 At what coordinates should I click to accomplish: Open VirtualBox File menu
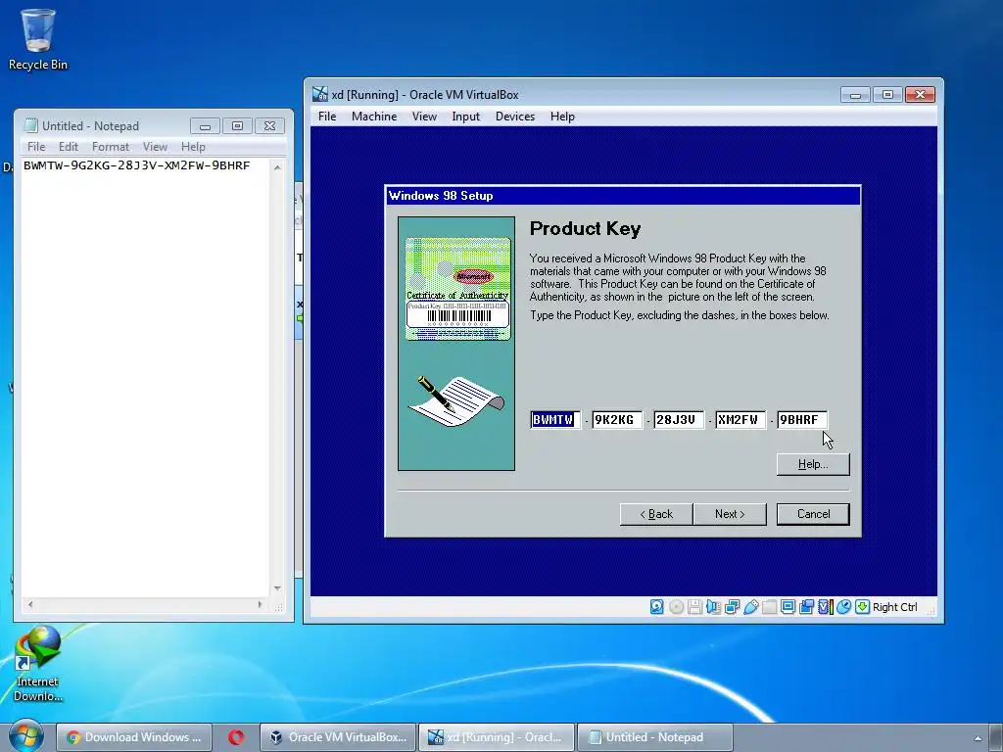pyautogui.click(x=327, y=117)
